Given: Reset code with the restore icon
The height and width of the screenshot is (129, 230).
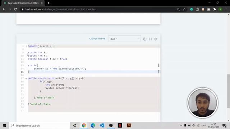Looking at the screenshot, I should tap(145, 39).
